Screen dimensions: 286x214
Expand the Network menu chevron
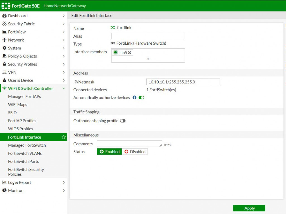coord(64,40)
